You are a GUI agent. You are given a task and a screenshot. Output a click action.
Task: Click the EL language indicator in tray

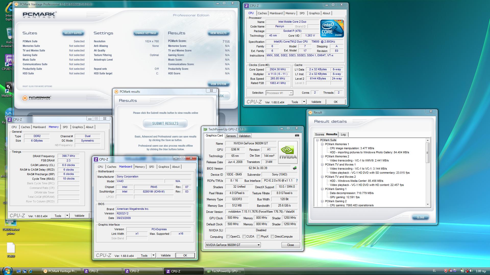tap(434, 271)
